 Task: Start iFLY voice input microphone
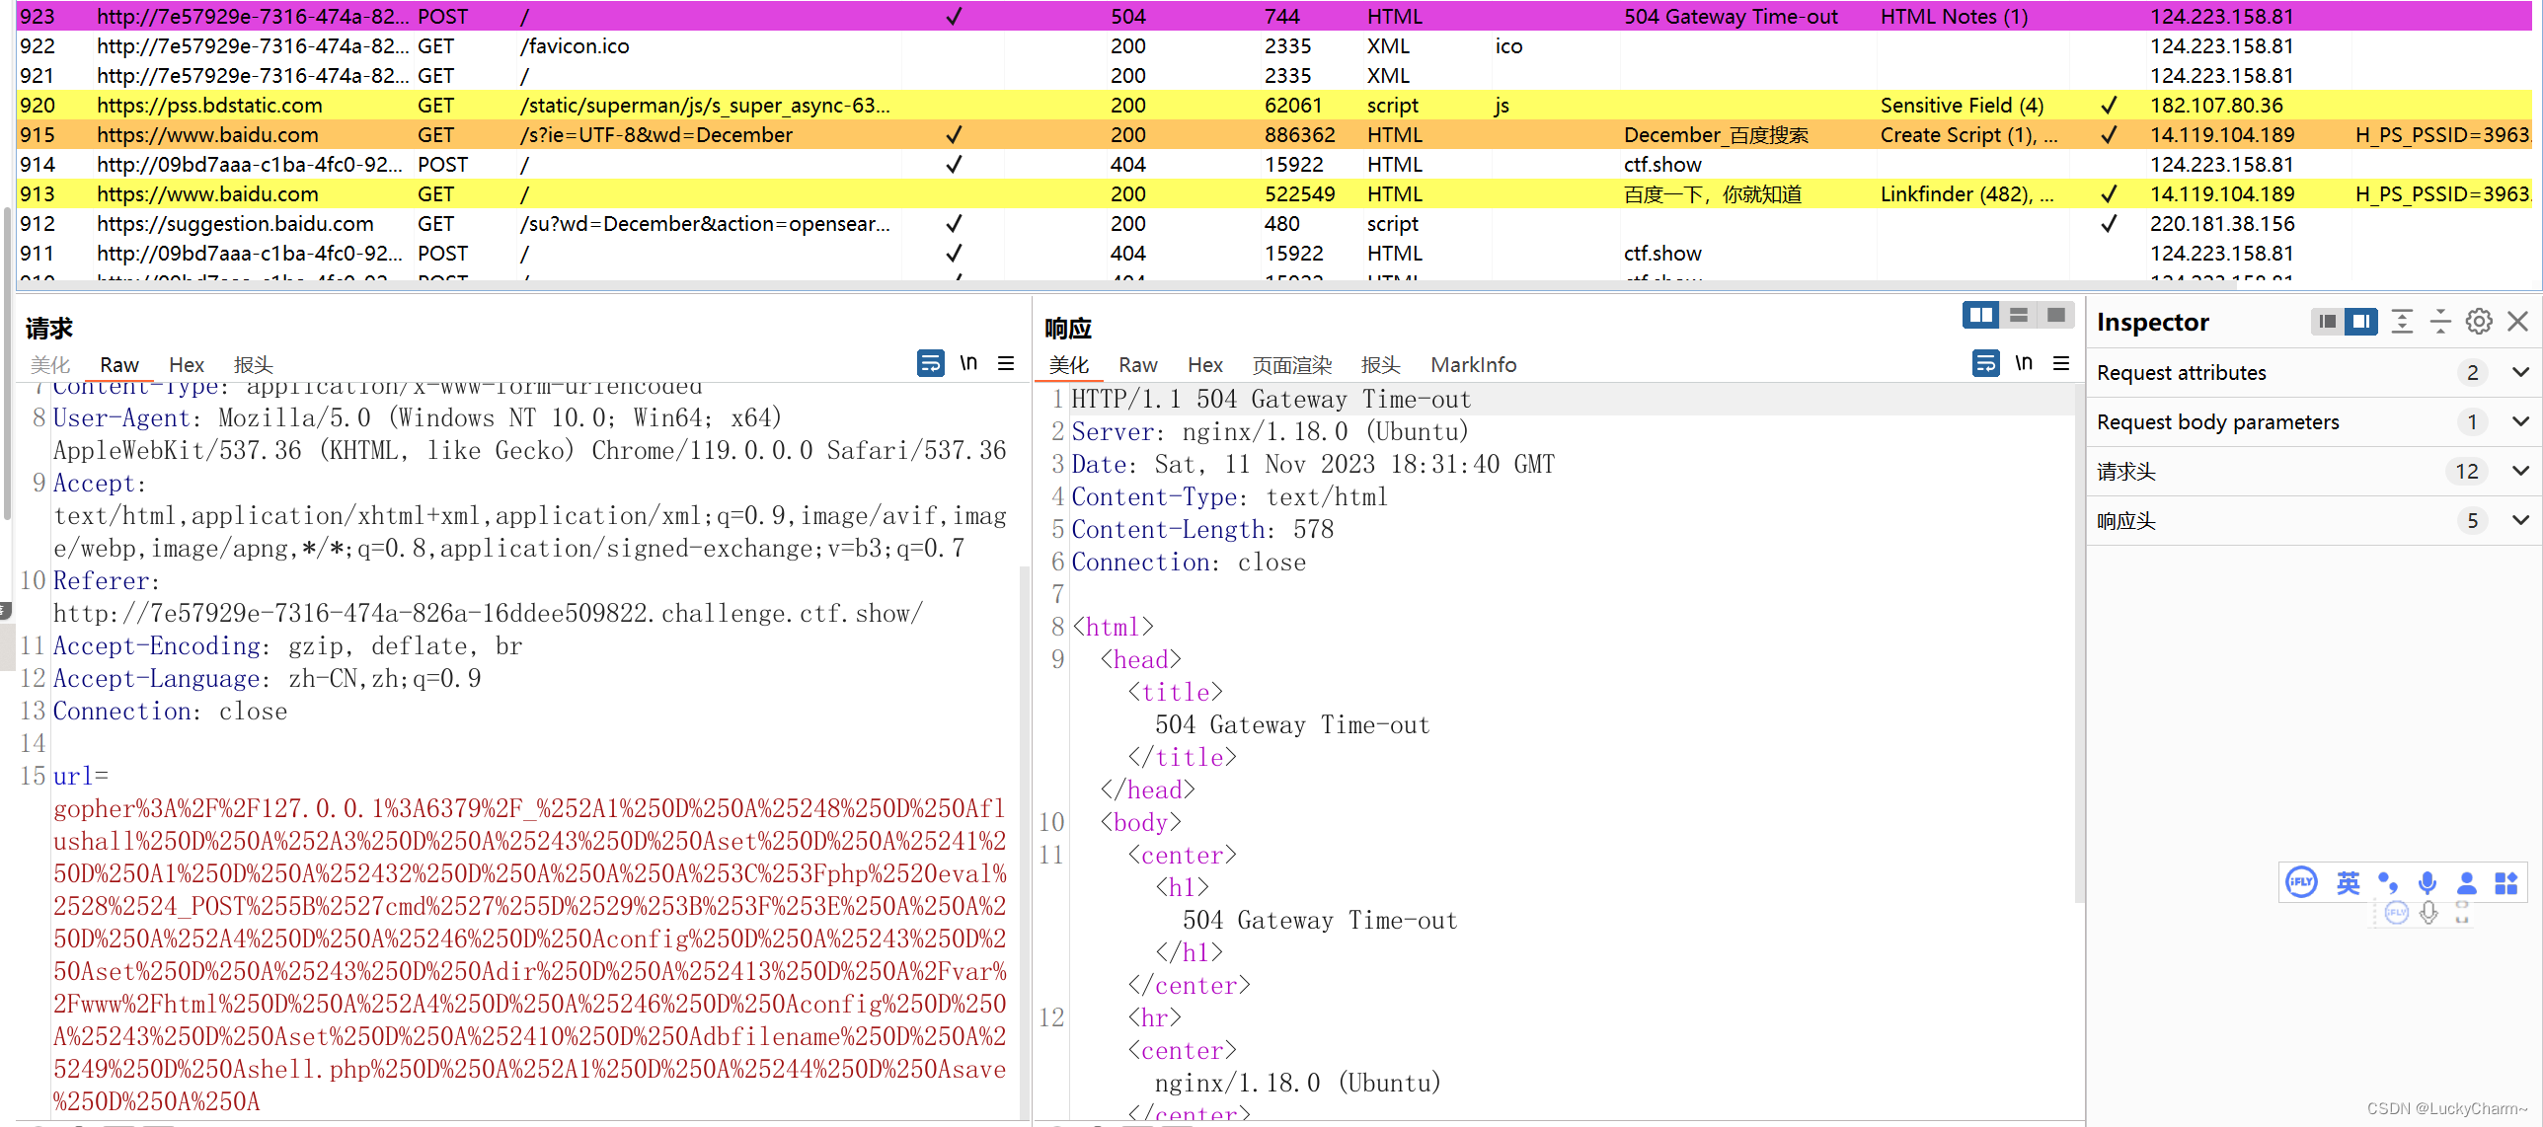click(2427, 882)
